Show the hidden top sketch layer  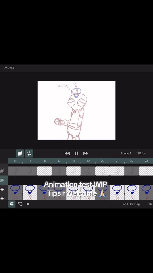(x=2, y=171)
